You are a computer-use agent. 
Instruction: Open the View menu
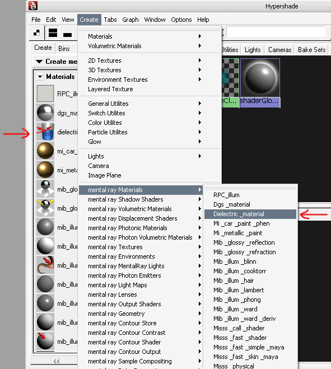click(68, 20)
